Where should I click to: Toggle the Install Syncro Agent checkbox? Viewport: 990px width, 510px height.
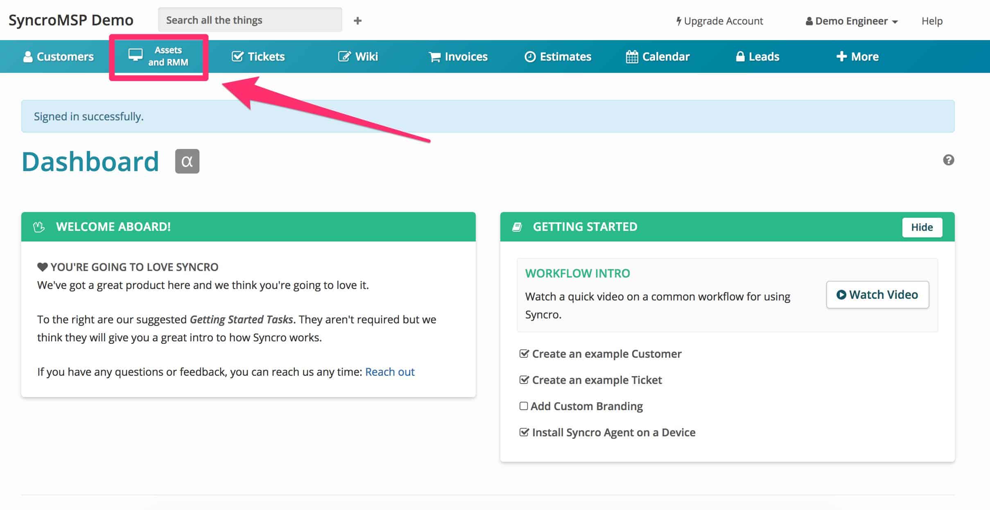point(524,432)
